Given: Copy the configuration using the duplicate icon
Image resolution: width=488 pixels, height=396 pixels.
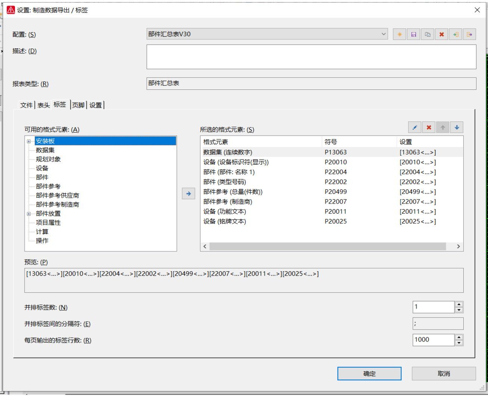Looking at the screenshot, I should point(428,34).
